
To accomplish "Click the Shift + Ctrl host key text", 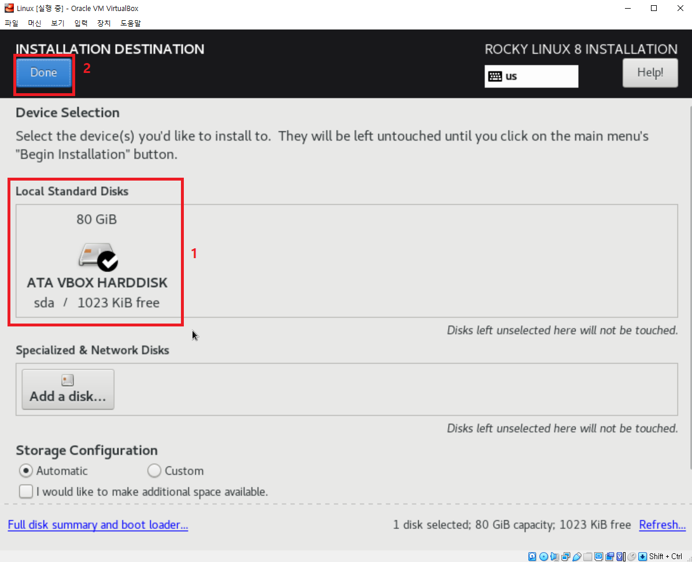I will (x=665, y=556).
